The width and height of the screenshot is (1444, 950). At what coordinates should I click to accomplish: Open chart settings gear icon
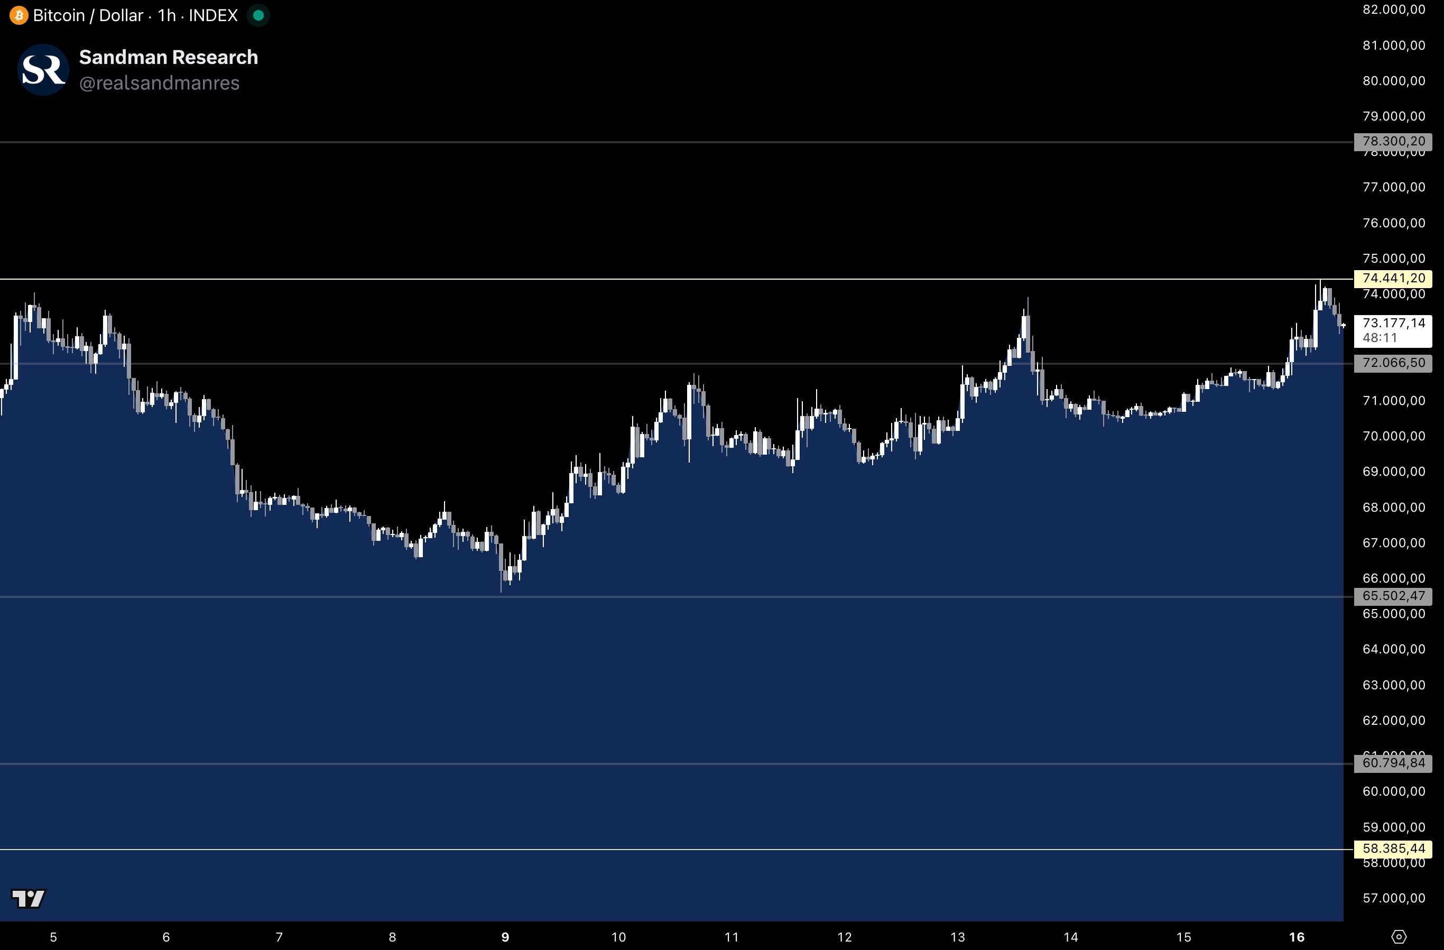pyautogui.click(x=1399, y=937)
